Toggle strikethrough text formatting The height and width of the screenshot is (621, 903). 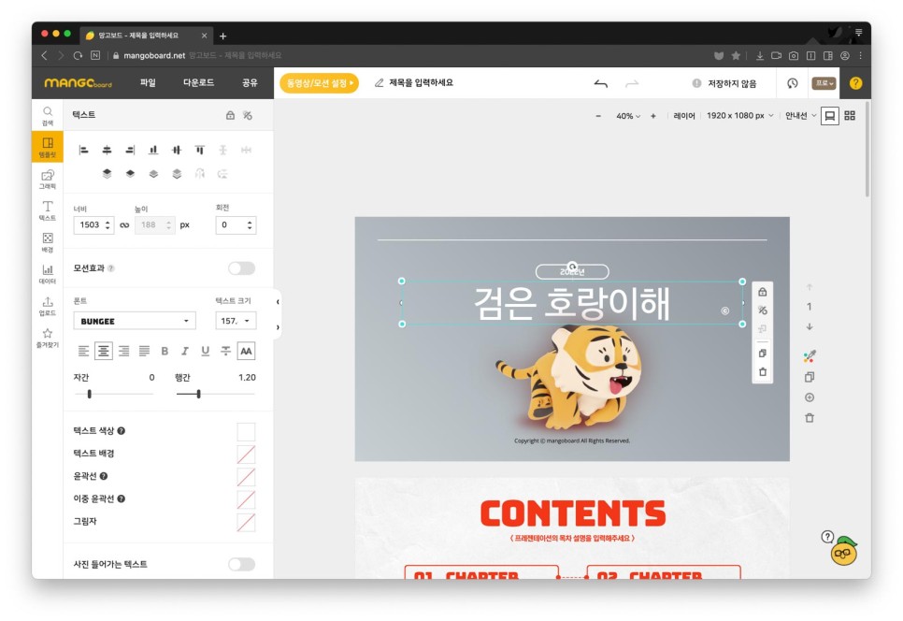pyautogui.click(x=226, y=351)
